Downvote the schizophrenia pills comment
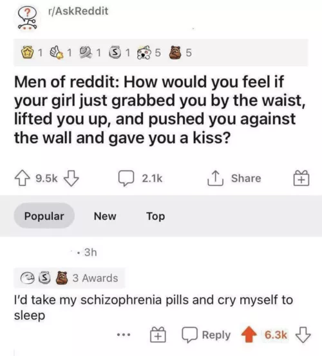 pyautogui.click(x=303, y=335)
